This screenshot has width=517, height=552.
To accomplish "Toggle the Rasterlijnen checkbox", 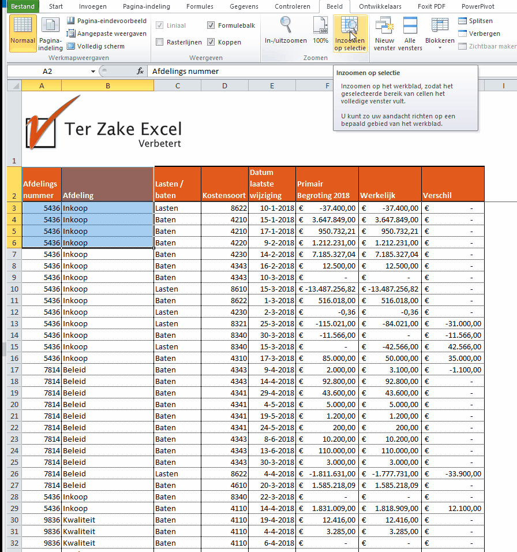I will [160, 42].
